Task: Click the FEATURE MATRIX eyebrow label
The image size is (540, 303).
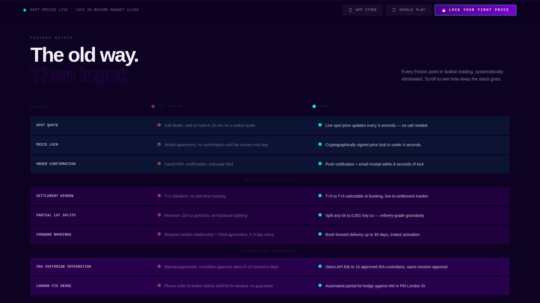Action: click(x=52, y=38)
